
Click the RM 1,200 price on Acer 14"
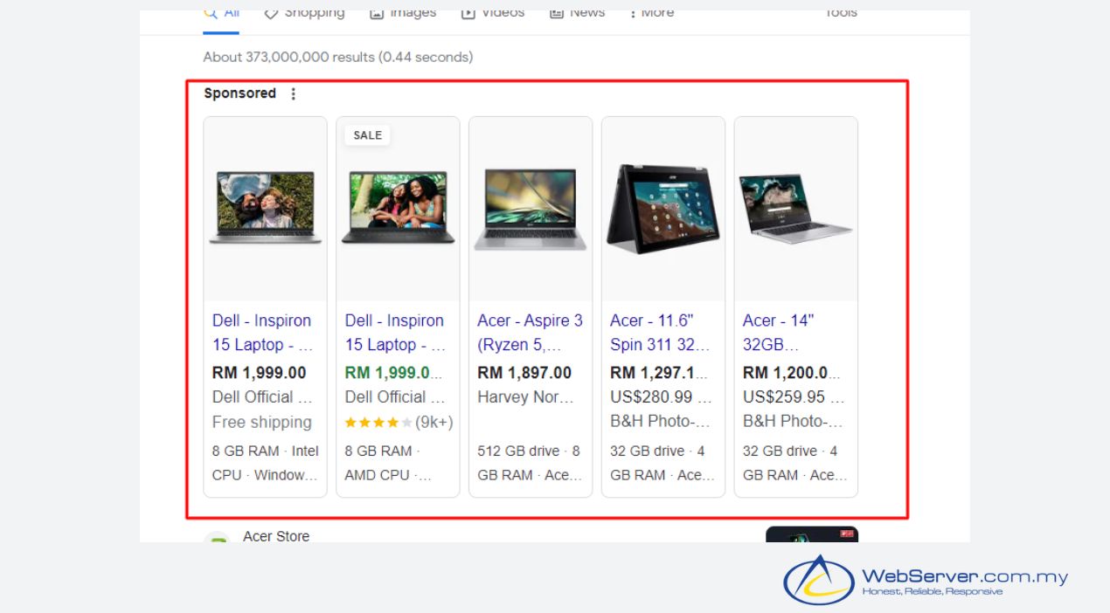tap(792, 373)
